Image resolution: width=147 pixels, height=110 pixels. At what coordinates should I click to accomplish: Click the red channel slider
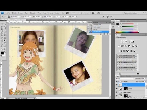(x=127, y=24)
